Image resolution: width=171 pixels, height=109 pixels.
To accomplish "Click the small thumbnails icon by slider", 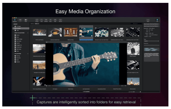I will pyautogui.click(x=129, y=92).
